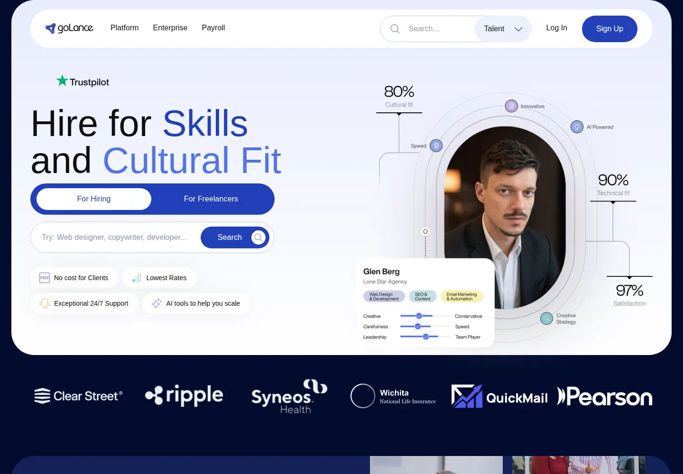Click the Sign Up button

click(609, 29)
